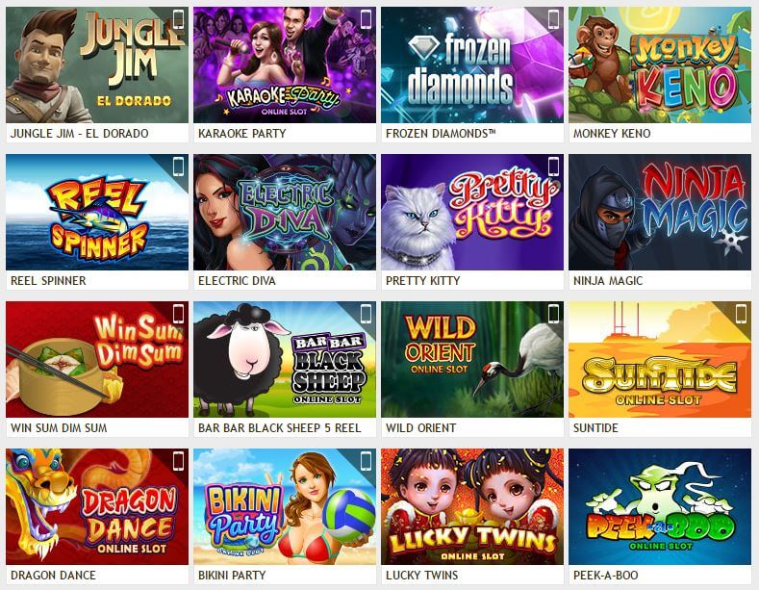Launch the Lucky Twins slot image
The height and width of the screenshot is (590, 759).
[472, 506]
